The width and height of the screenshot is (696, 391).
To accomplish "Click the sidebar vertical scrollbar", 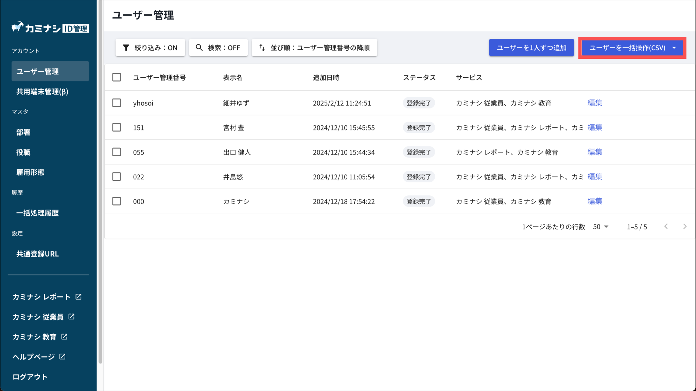I will point(100,182).
